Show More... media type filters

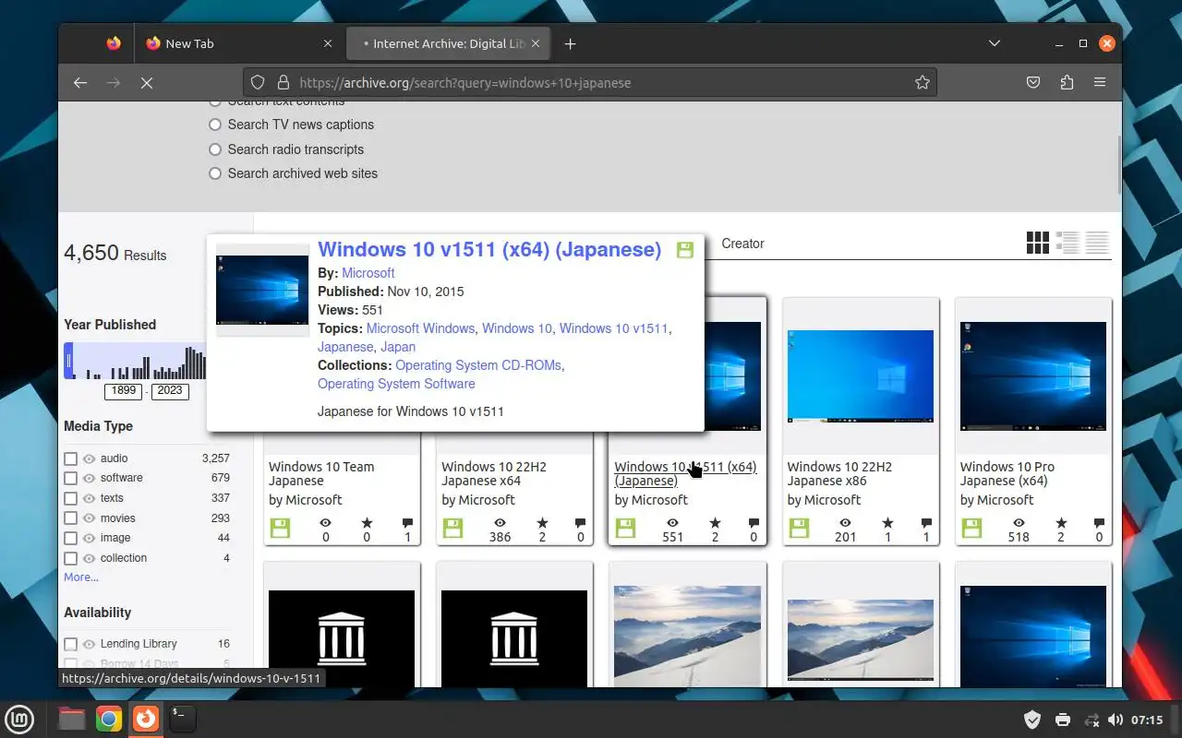81,577
